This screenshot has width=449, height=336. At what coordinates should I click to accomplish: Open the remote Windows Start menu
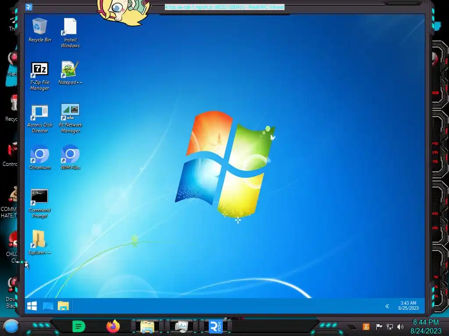[32, 306]
